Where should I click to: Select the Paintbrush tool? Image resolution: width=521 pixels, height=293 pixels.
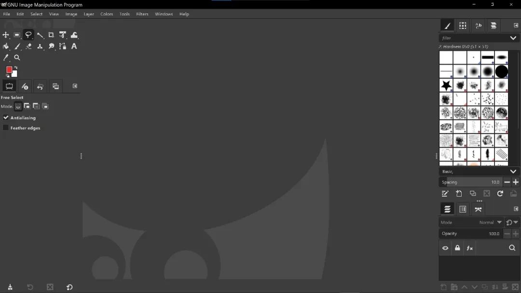[x=17, y=46]
